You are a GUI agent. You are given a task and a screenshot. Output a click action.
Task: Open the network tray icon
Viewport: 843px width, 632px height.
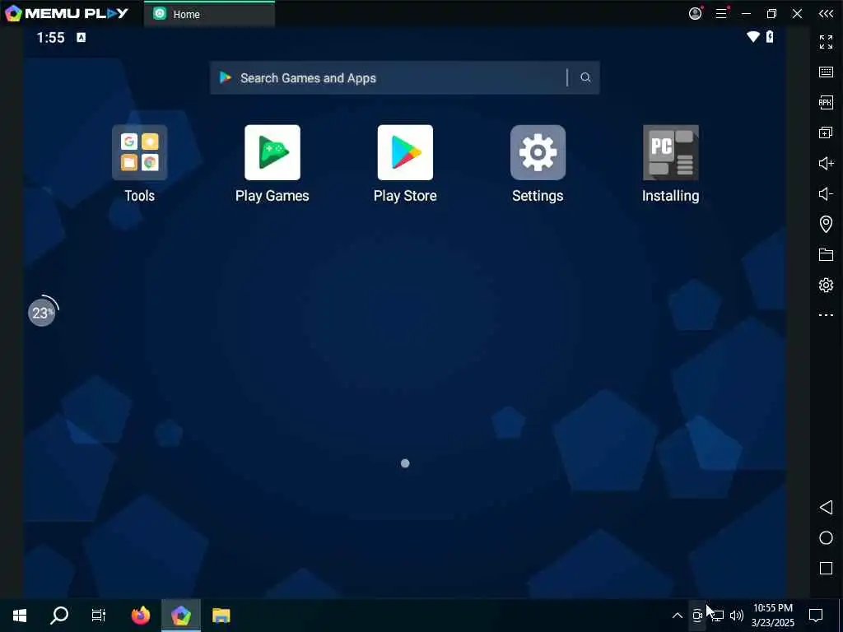pyautogui.click(x=717, y=616)
